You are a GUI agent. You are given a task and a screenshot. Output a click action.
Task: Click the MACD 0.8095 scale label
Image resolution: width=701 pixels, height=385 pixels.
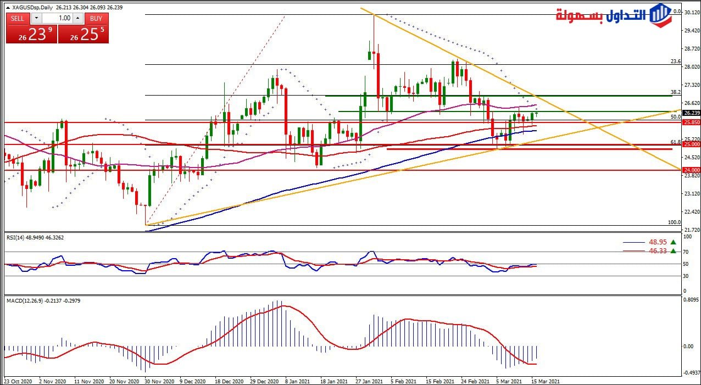click(x=692, y=300)
